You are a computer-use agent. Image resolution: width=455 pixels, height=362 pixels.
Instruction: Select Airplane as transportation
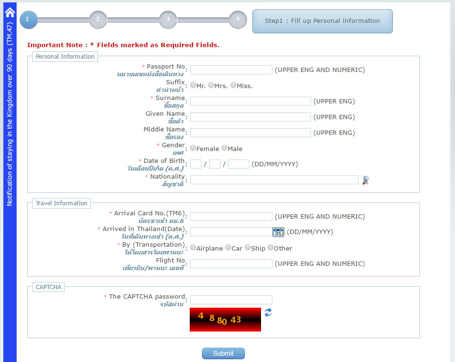pyautogui.click(x=193, y=247)
